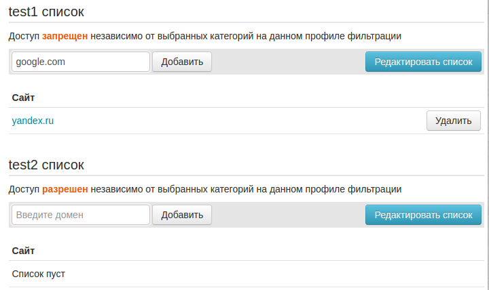The image size is (489, 290).
Task: Click the description text after разрешен in test2
Action: [246, 189]
